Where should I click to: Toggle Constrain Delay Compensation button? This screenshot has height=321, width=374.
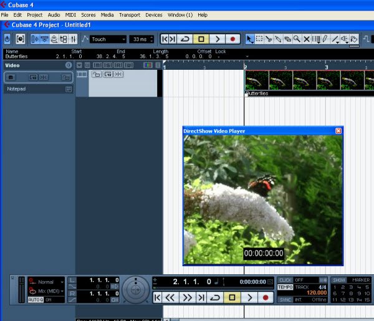(x=21, y=39)
